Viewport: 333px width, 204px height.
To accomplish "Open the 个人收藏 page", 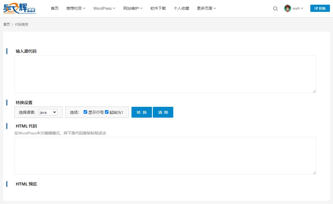I will click(181, 8).
